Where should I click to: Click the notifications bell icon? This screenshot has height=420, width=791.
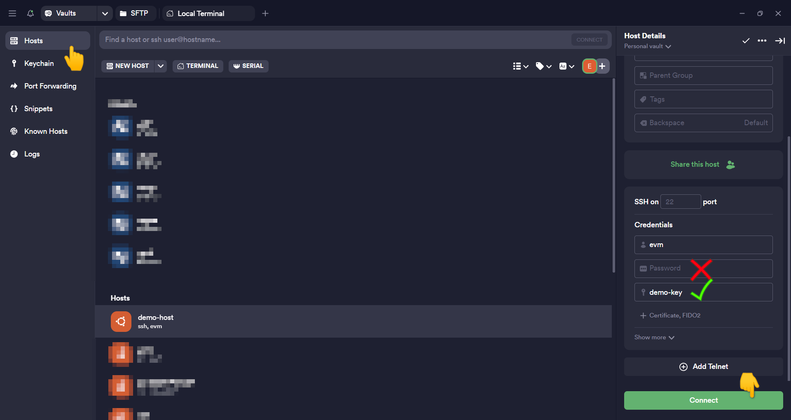click(x=30, y=14)
